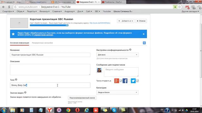Open Skype from the taskbar
Viewport: 202px width, 113px height.
(x=114, y=110)
